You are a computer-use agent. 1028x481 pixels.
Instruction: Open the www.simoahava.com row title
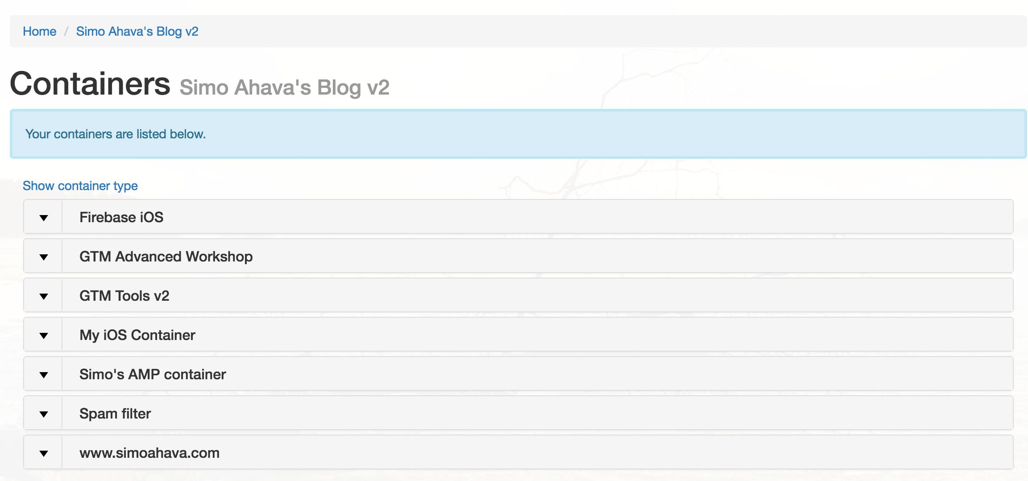[149, 453]
